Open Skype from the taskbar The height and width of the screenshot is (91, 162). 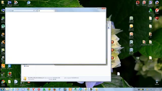coord(81,89)
